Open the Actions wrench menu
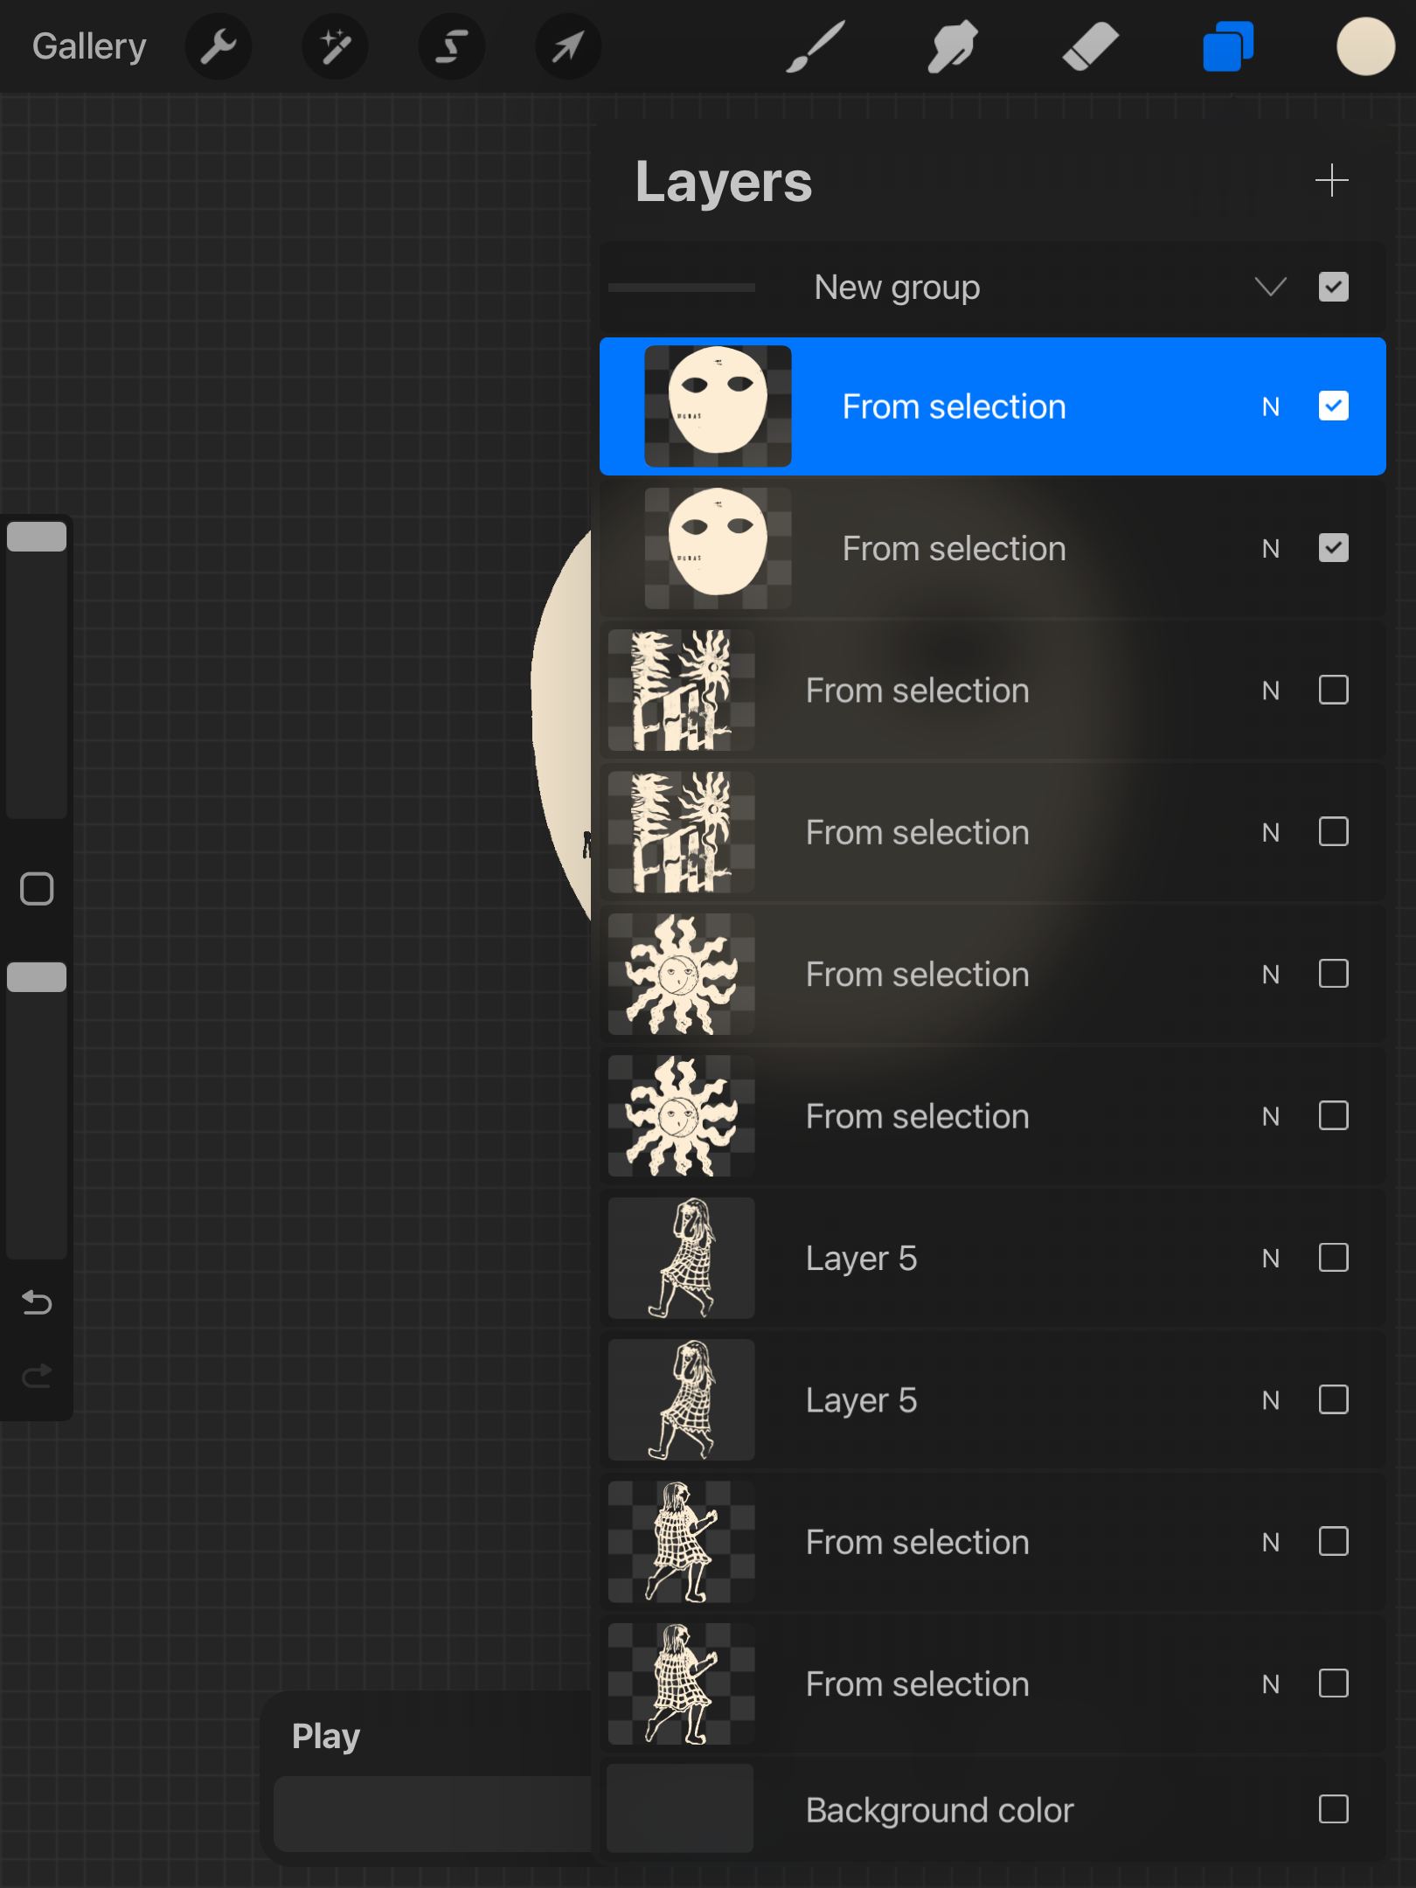The width and height of the screenshot is (1416, 1888). (218, 46)
